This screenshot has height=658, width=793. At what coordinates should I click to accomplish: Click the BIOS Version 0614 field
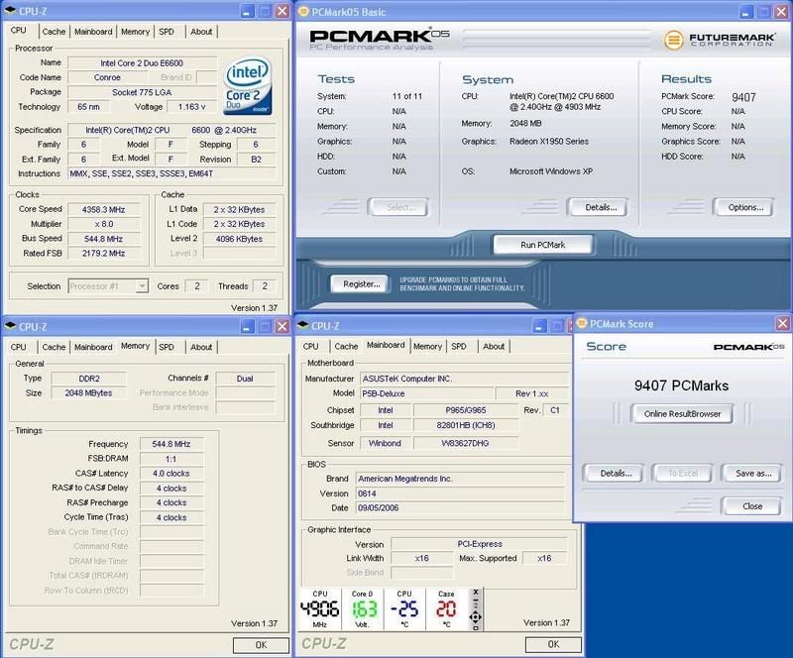460,493
